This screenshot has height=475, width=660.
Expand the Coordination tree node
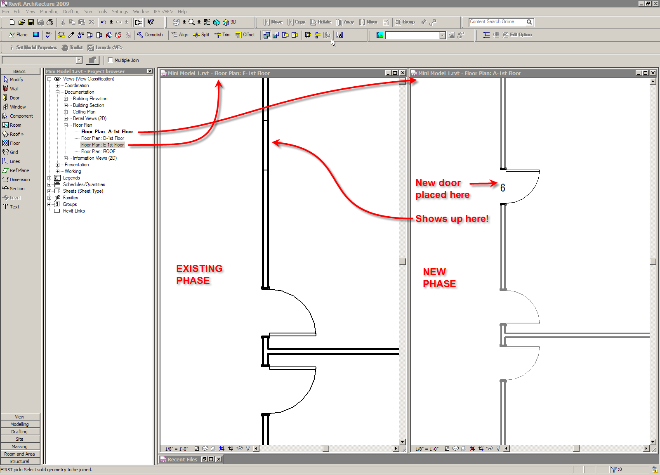(x=57, y=85)
